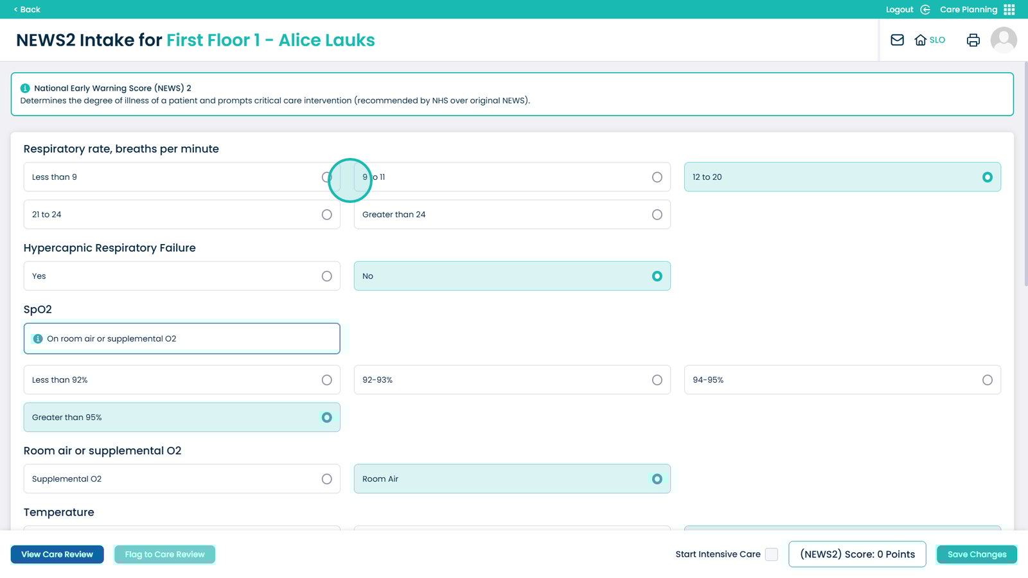The image size is (1028, 578).
Task: Open the Care Planning menu
Action: click(x=968, y=10)
